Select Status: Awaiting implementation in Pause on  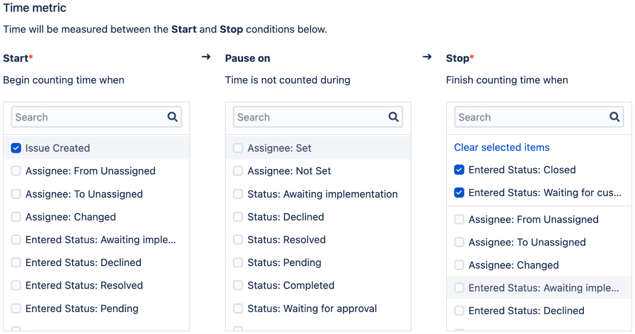point(238,194)
